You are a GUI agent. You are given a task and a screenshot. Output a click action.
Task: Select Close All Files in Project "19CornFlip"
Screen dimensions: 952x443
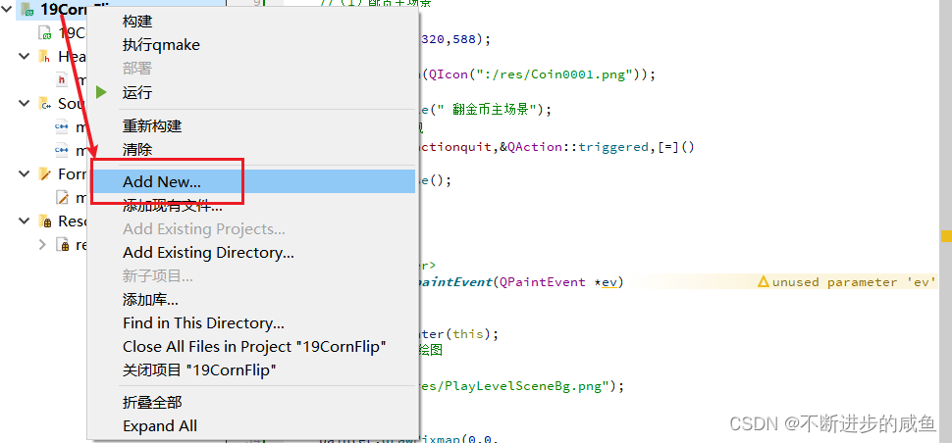[x=253, y=347]
